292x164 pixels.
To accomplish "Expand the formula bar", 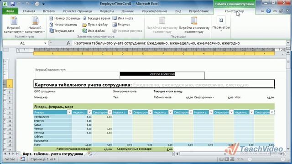I will [288, 43].
